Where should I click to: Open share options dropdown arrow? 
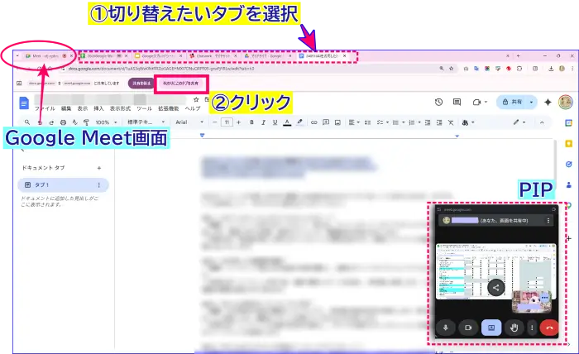pyautogui.click(x=531, y=103)
